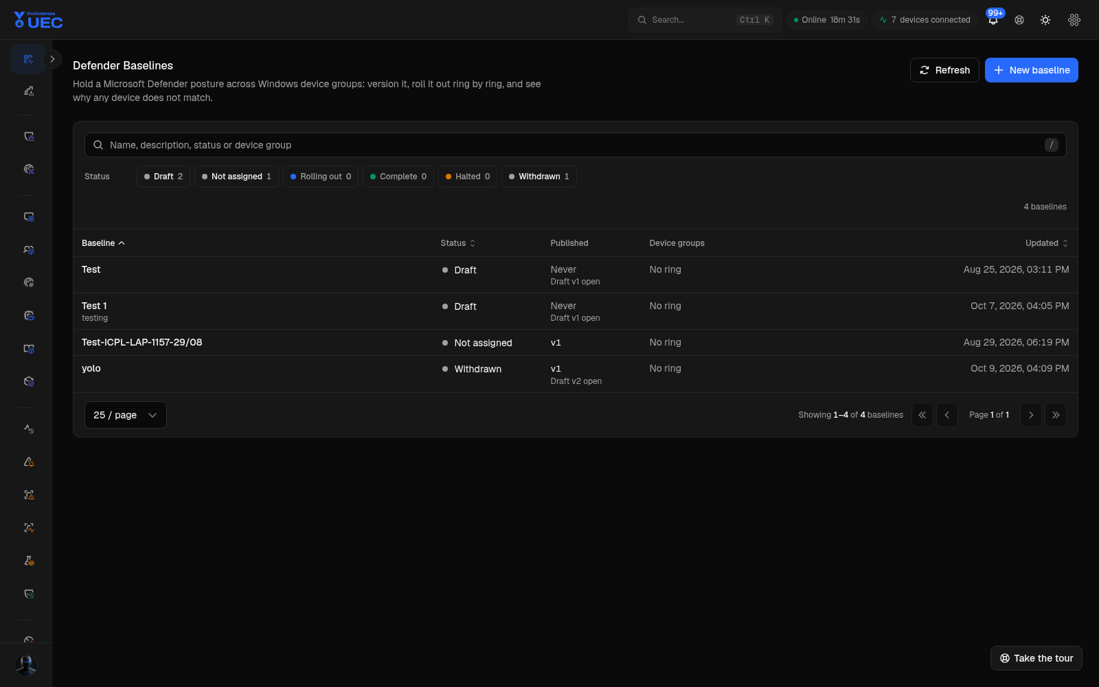
Task: Click the 7 devices connected indicator
Action: click(x=925, y=20)
